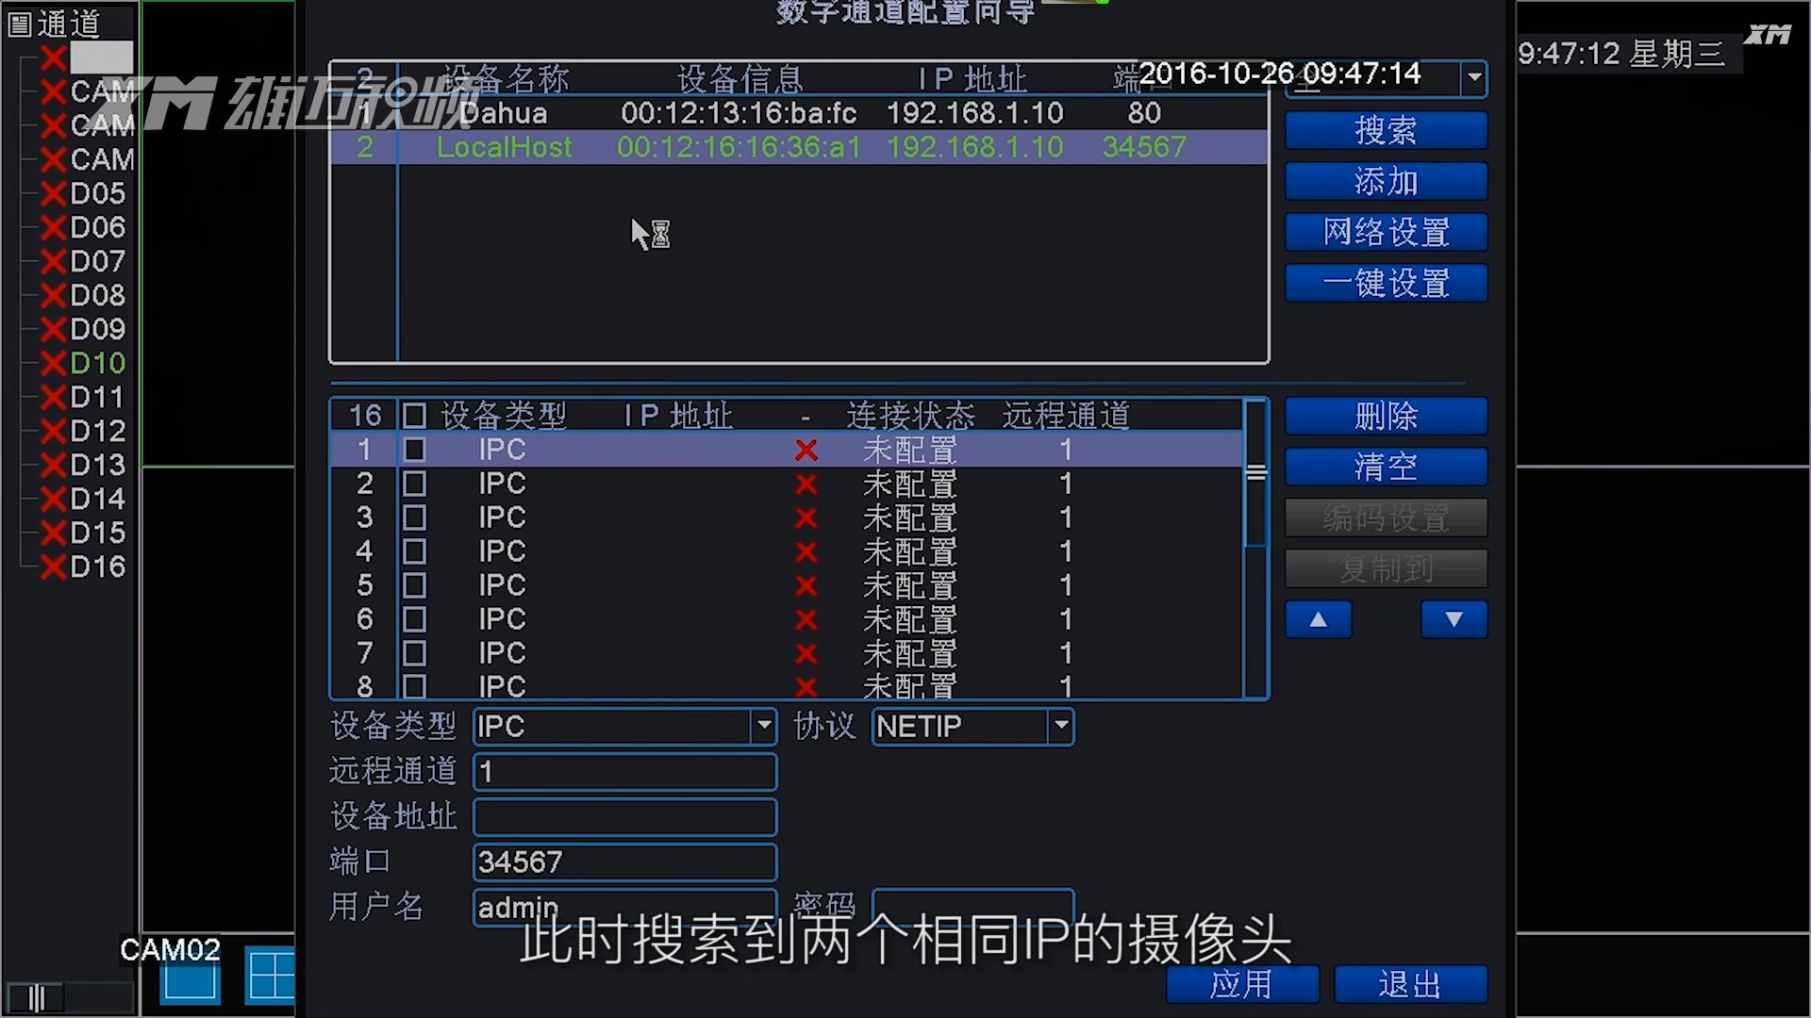Viewport: 1811px width, 1018px height.
Task: Click the 一键设置 (One-Key Setup) button
Action: point(1385,284)
